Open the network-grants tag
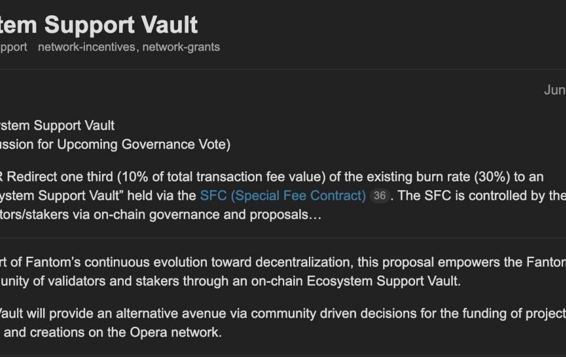This screenshot has width=566, height=357. point(181,47)
